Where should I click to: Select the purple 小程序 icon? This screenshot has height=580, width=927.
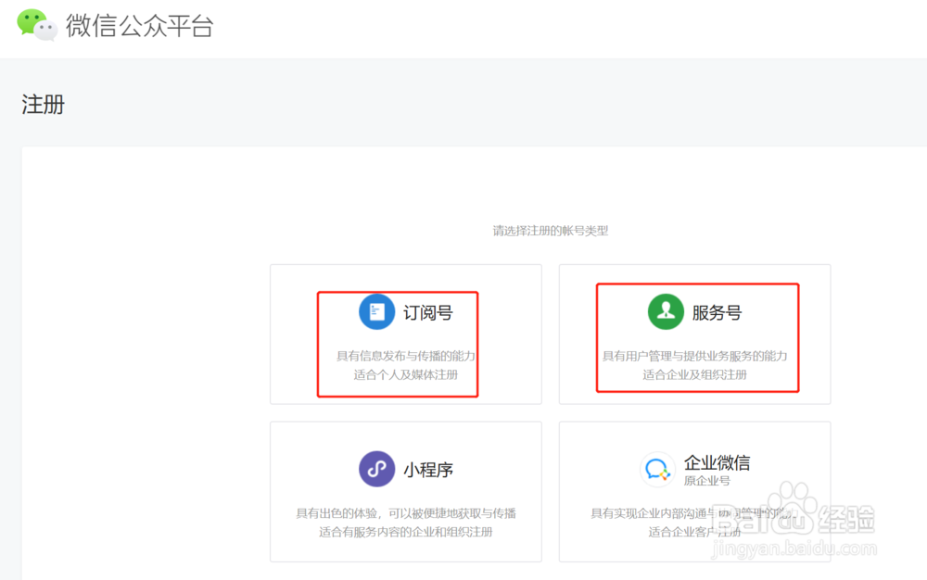click(x=376, y=469)
